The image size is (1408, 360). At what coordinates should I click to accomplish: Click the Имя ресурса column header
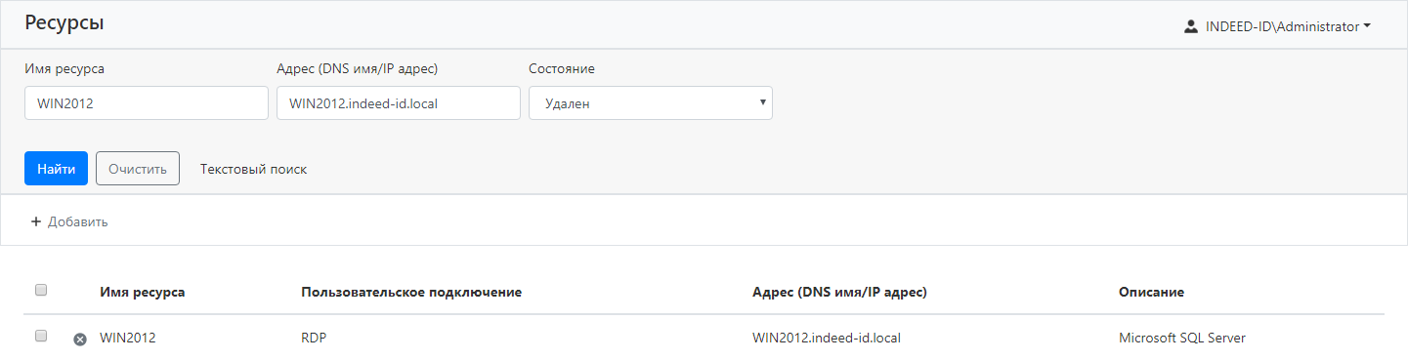point(143,292)
